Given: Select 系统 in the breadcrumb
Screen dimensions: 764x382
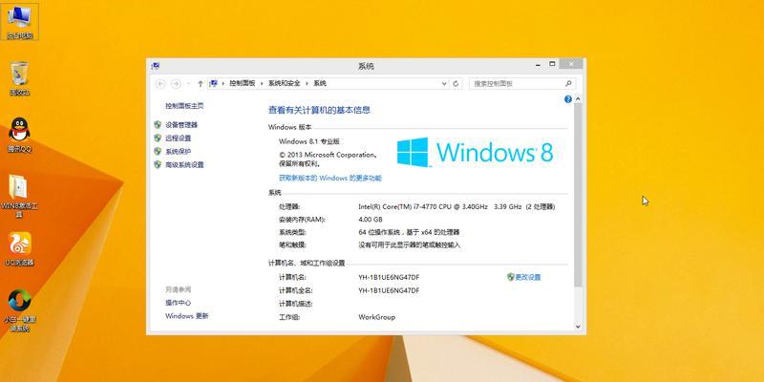Looking at the screenshot, I should [x=320, y=84].
